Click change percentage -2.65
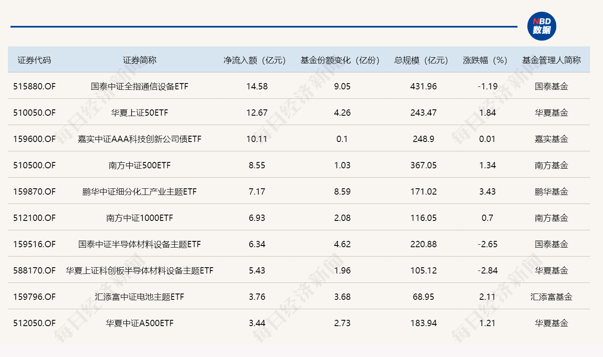Screen dimensions: 603x357 [x=488, y=244]
